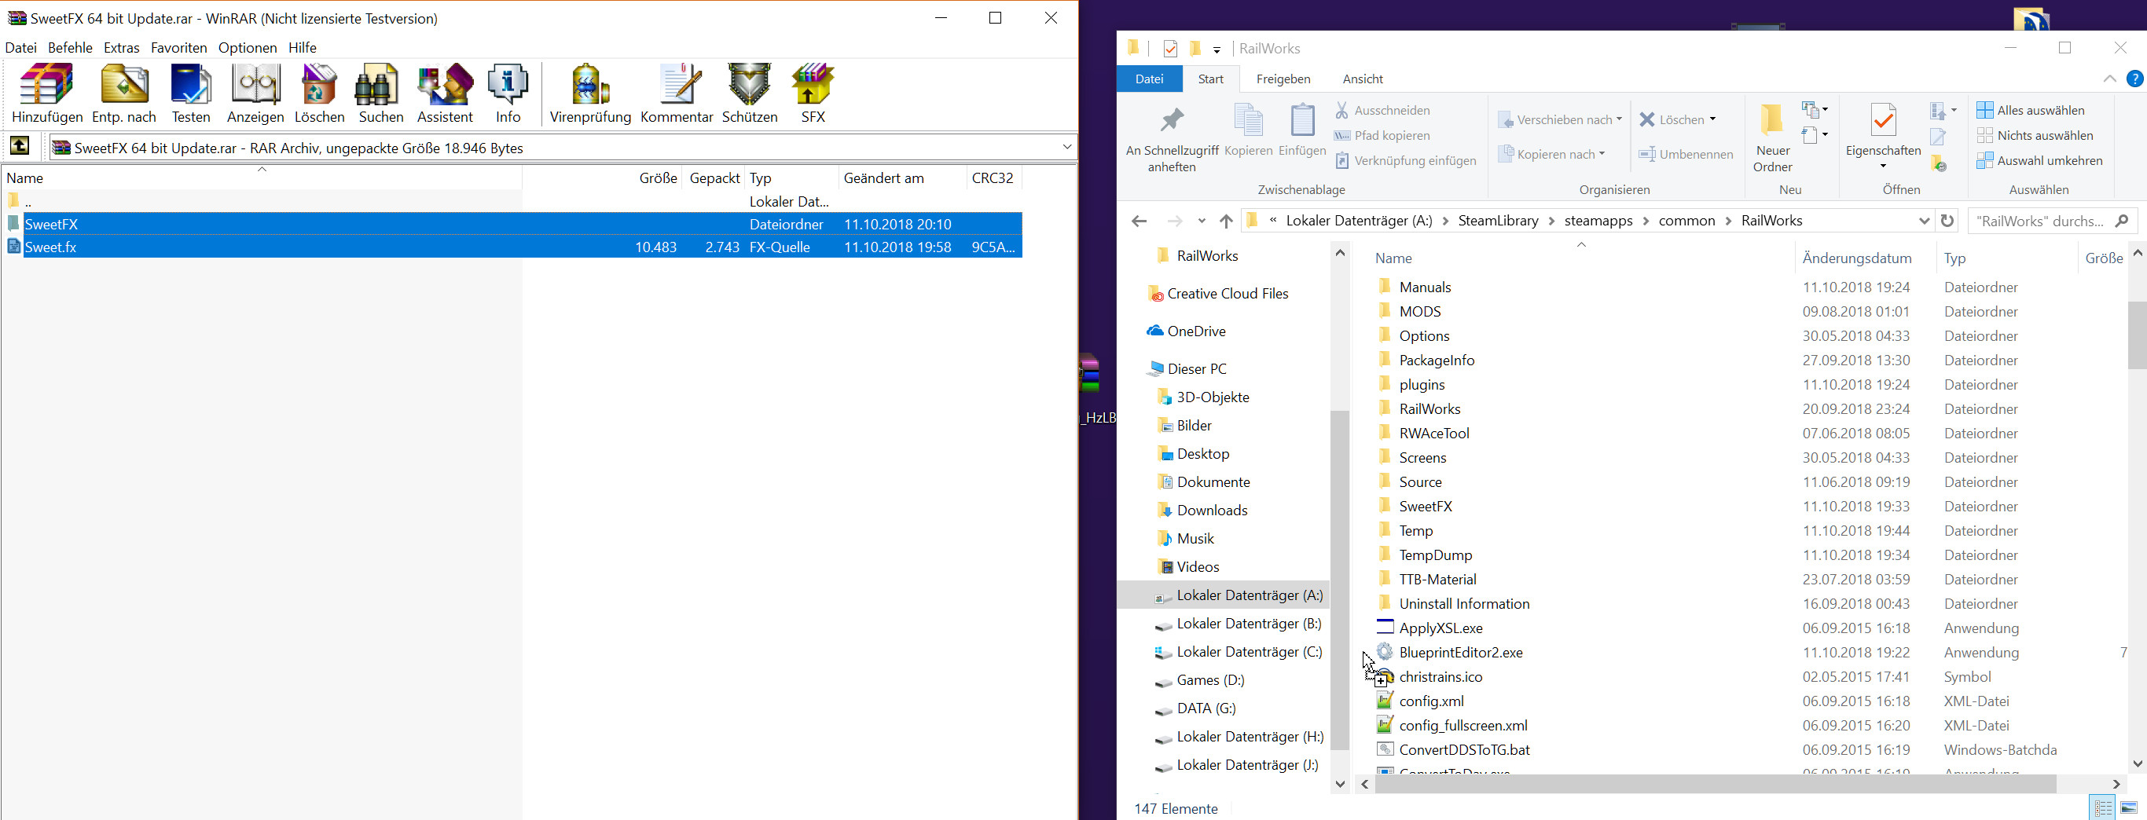Click the Schützen protect icon
2147x820 pixels.
(x=749, y=93)
